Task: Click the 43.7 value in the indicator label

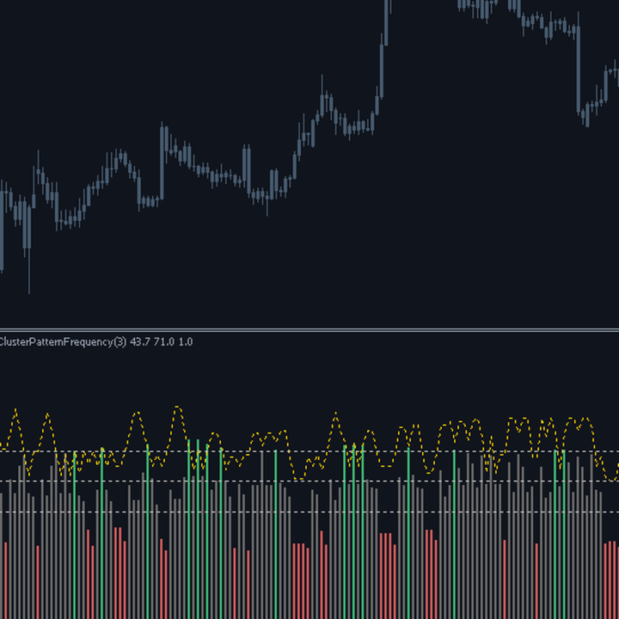Action: point(140,342)
